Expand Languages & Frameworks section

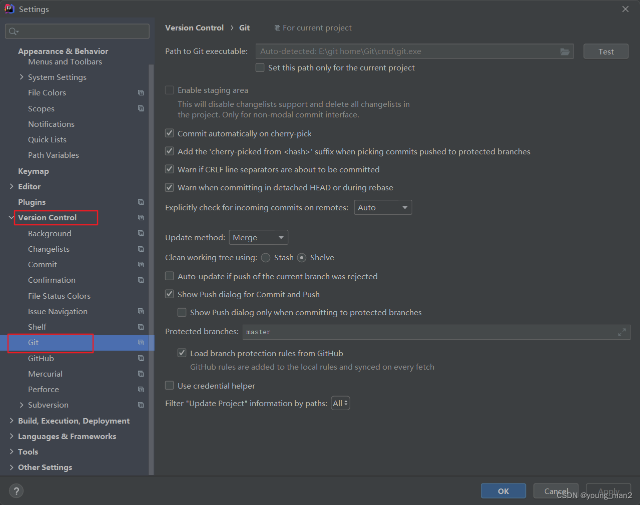(12, 436)
